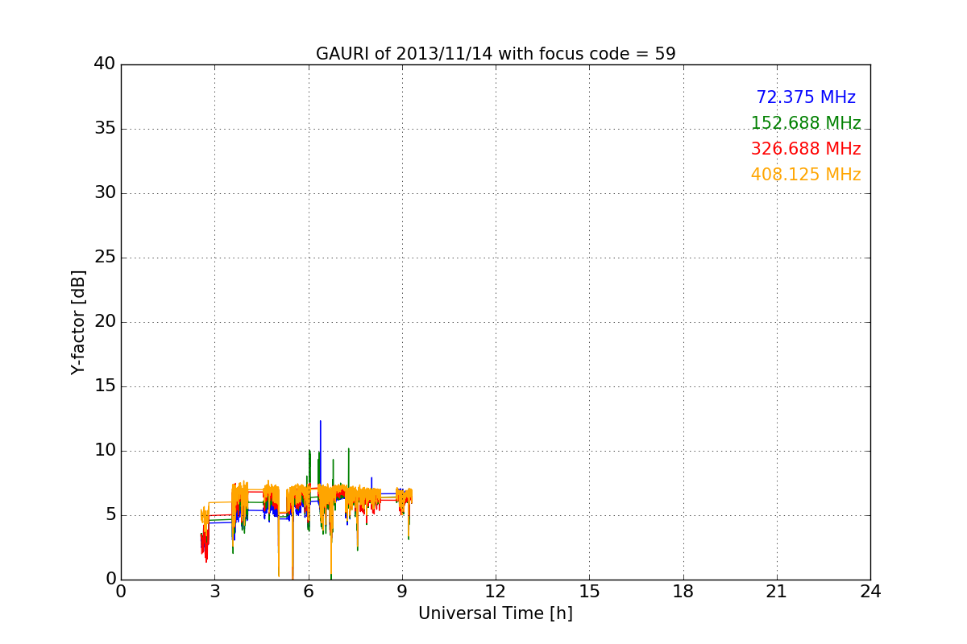Click x-axis tick label 15
Image resolution: width=967 pixels, height=644 pixels.
pyautogui.click(x=589, y=592)
